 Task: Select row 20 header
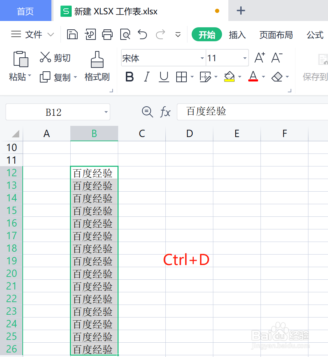pyautogui.click(x=12, y=273)
